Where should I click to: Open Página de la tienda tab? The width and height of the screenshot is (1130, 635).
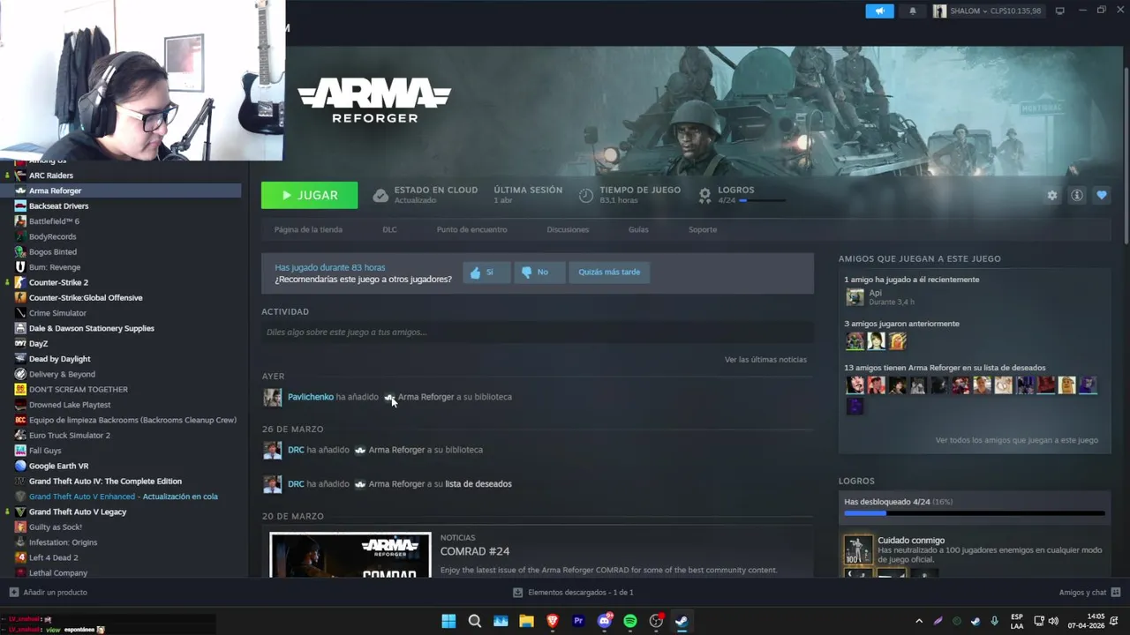(x=308, y=229)
